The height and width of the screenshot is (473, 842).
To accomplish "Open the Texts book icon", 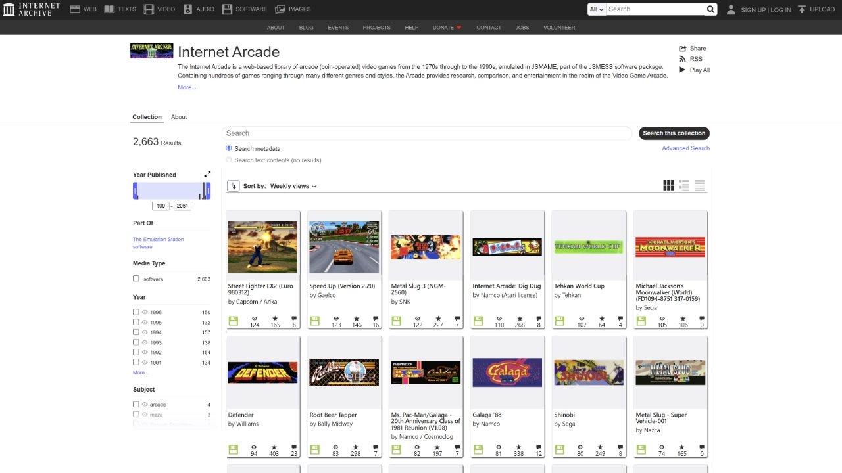I will point(110,9).
